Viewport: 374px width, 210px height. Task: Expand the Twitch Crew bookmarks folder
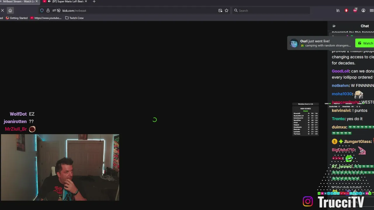click(75, 18)
